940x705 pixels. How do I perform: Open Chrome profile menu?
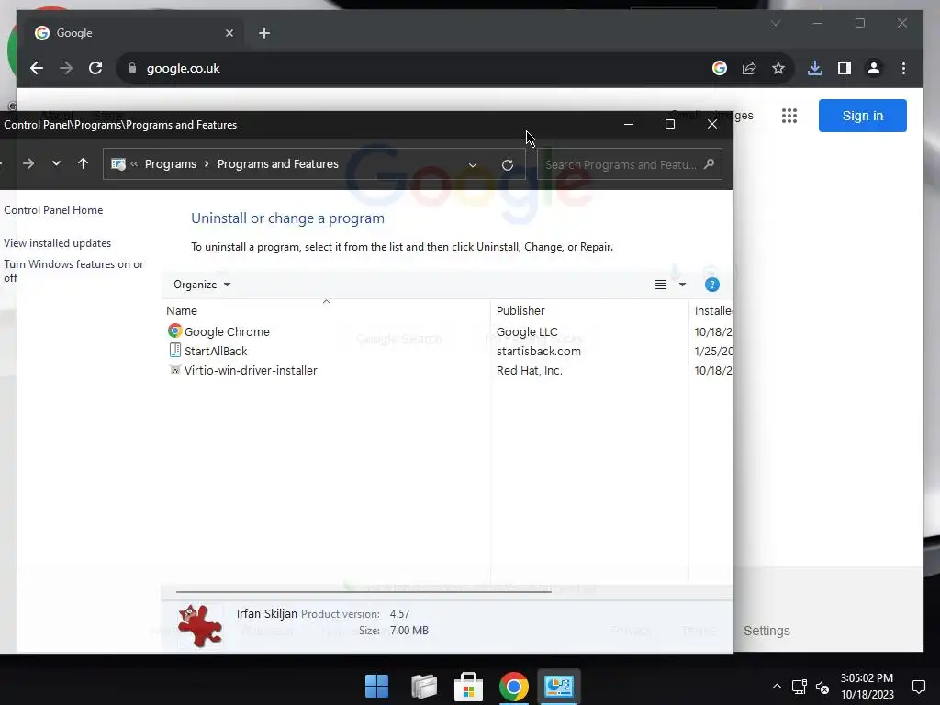874,68
